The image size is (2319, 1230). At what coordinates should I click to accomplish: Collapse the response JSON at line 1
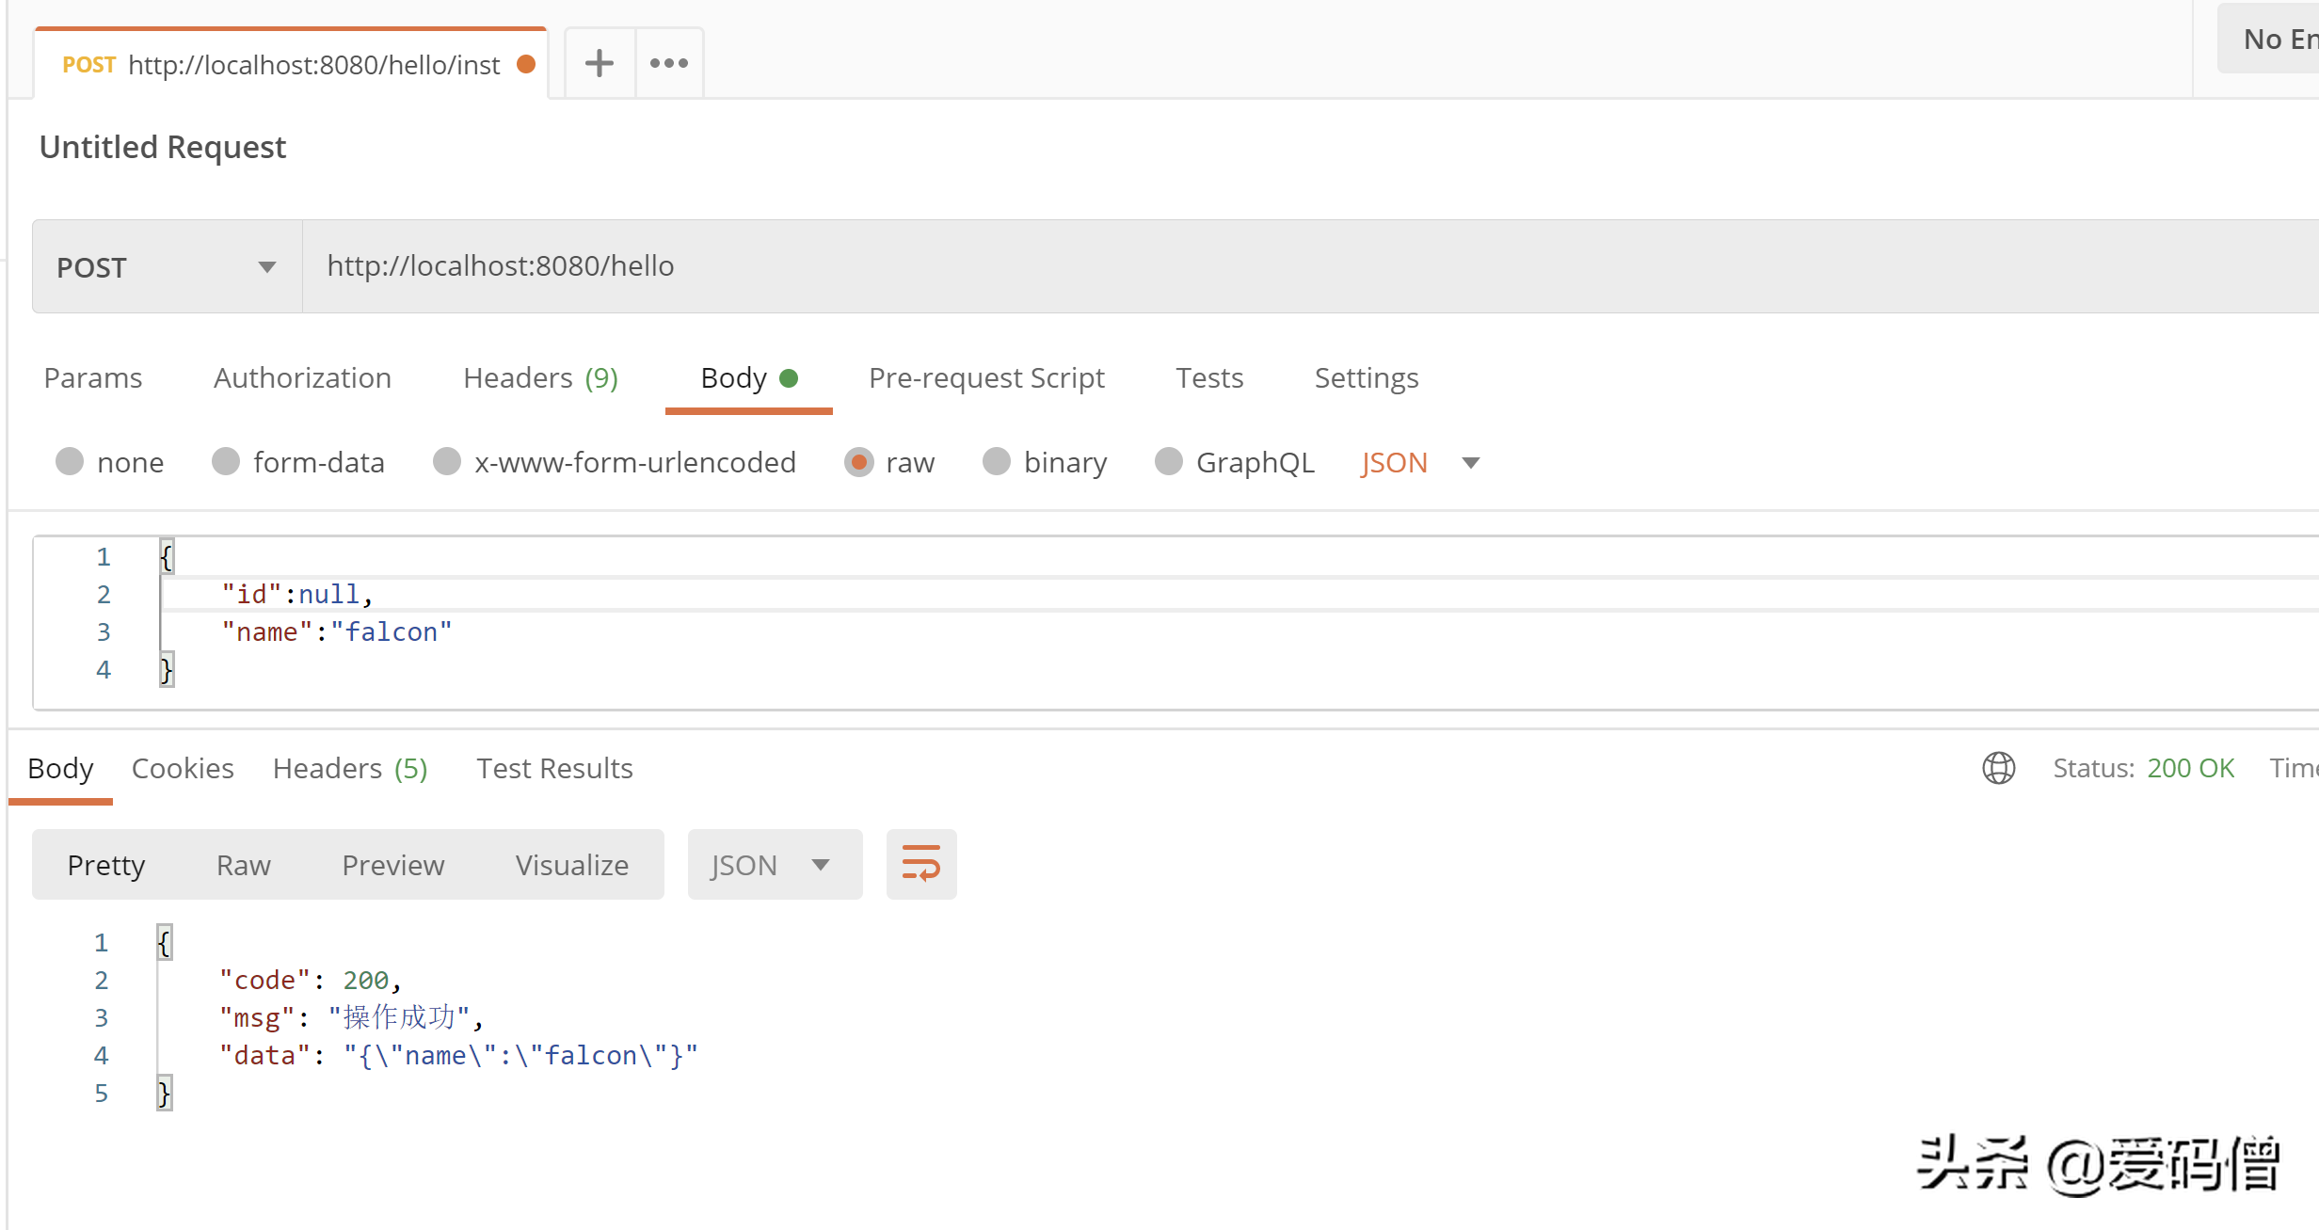164,941
